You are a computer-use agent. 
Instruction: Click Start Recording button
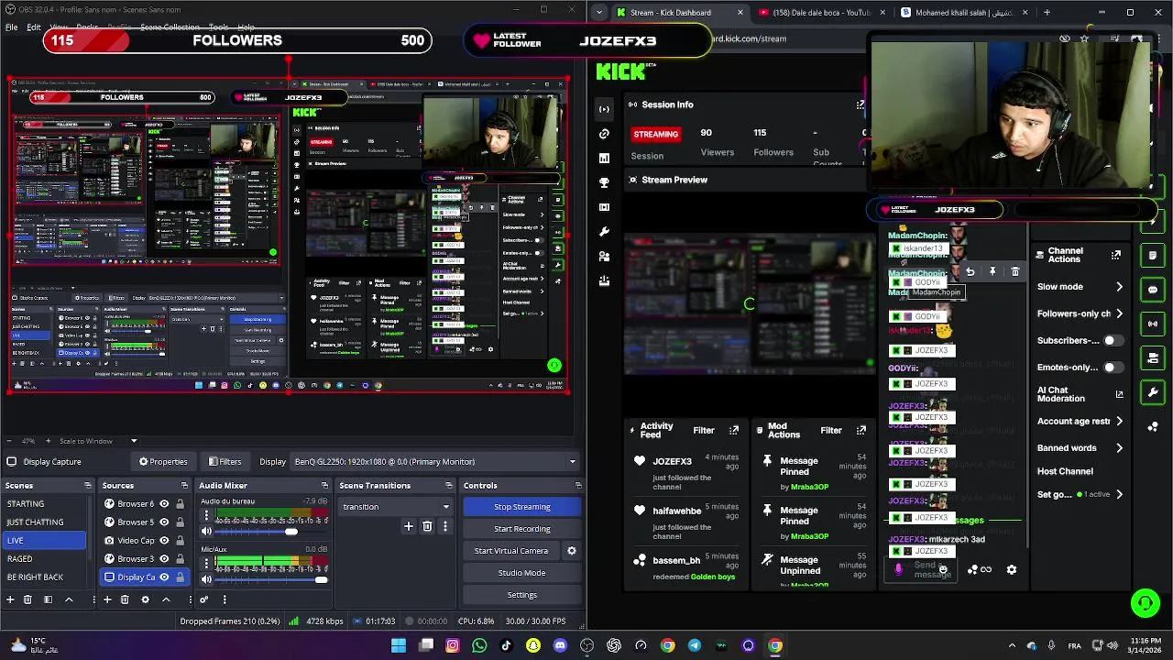(521, 529)
